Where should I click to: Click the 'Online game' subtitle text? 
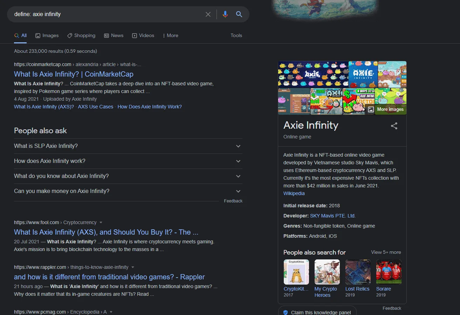point(297,137)
